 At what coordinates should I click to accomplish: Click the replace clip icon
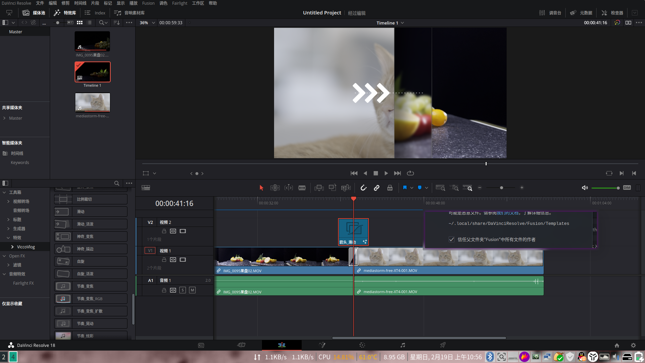[x=346, y=188]
